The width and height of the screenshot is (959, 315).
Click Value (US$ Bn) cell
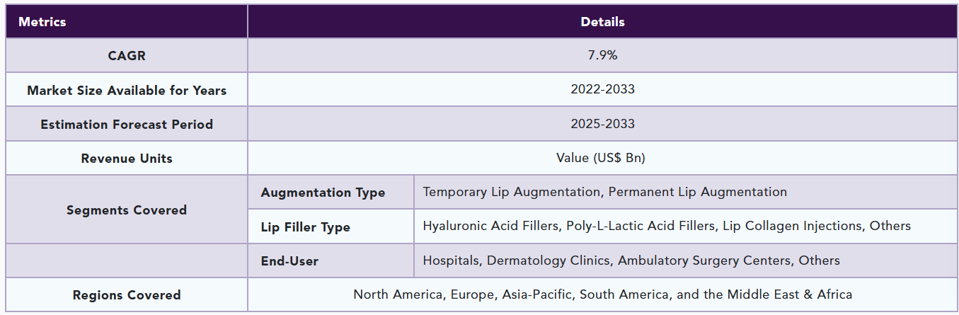(602, 158)
